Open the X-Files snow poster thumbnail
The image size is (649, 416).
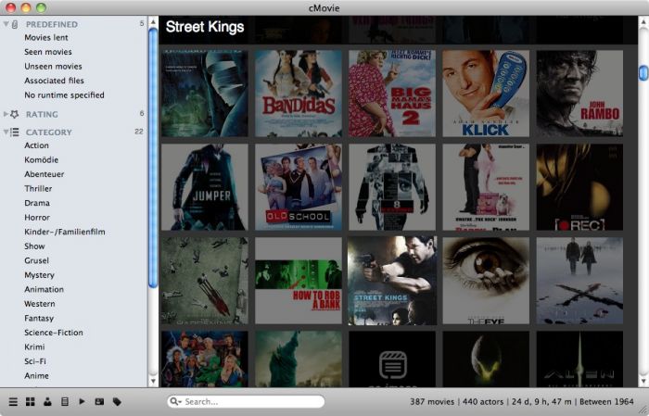click(x=579, y=281)
